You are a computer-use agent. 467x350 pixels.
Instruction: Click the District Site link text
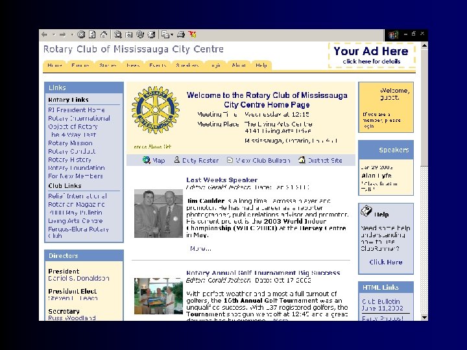pyautogui.click(x=325, y=161)
